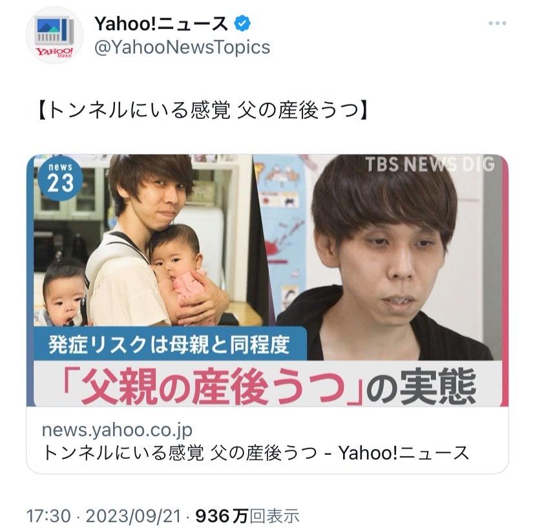Open the news.yahoo.co.jp domain link
This screenshot has height=530, width=535.
click(117, 430)
